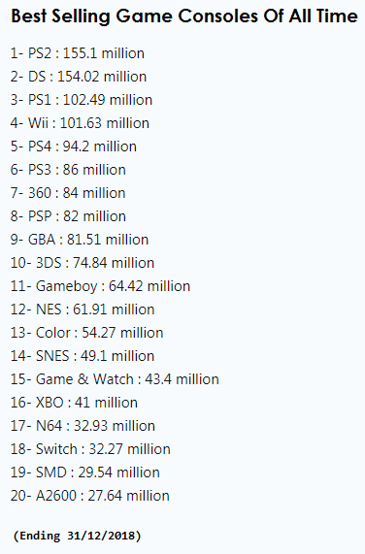Image resolution: width=365 pixels, height=554 pixels.
Task: Select the PS2 155.1 million entry
Action: click(78, 53)
